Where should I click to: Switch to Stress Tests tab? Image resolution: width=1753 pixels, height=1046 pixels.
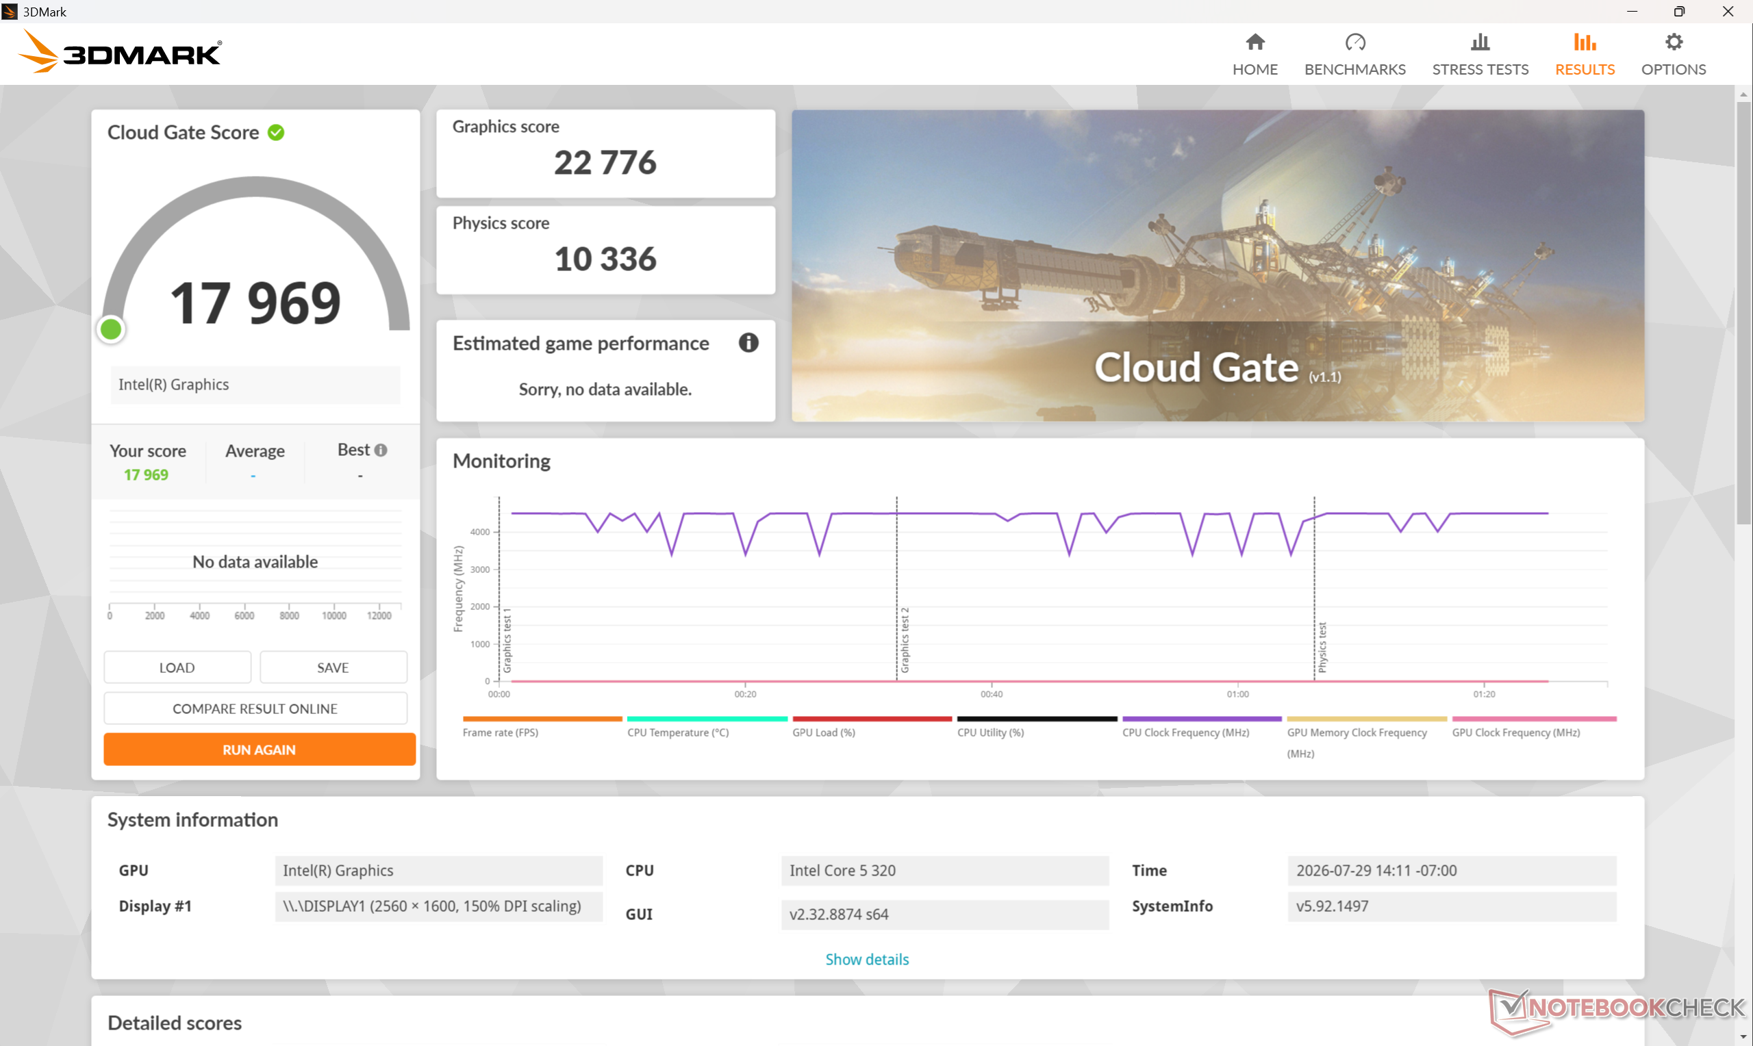[x=1480, y=55]
